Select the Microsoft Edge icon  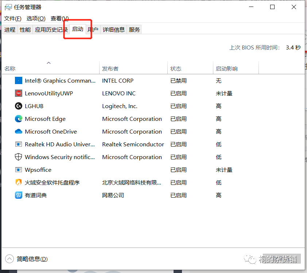(x=19, y=119)
